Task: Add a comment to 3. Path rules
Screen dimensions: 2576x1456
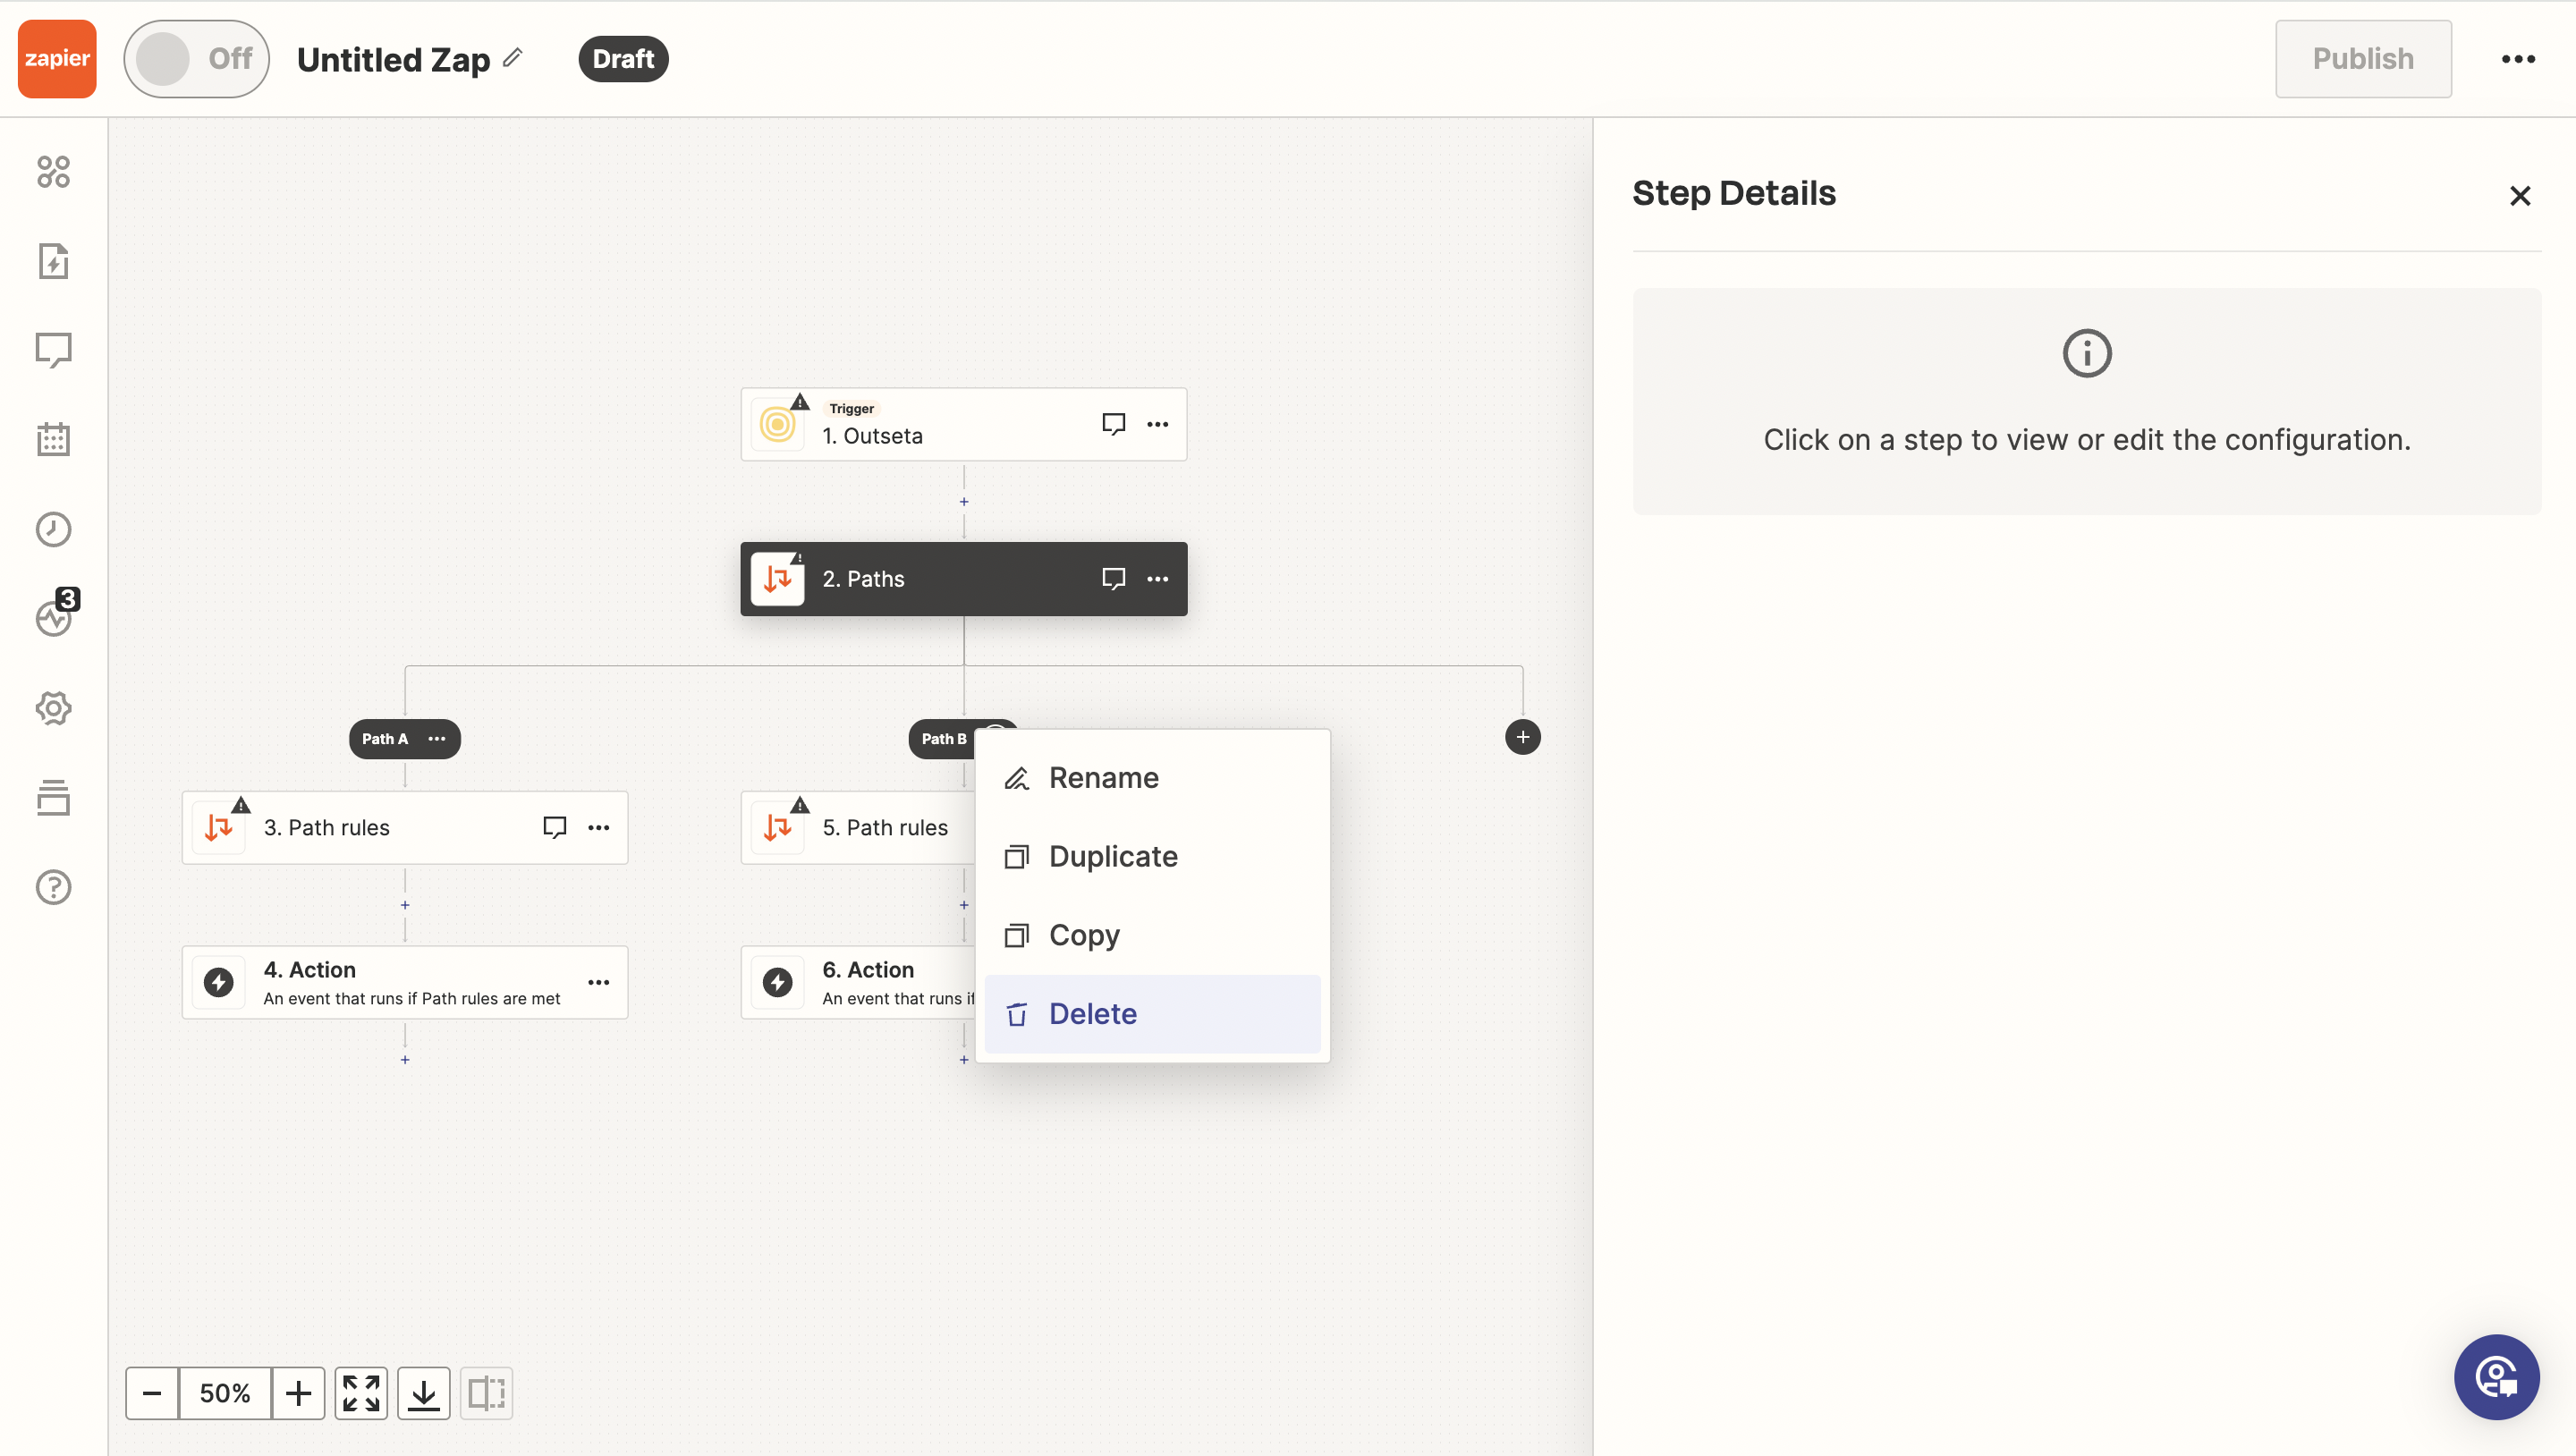Action: point(554,828)
